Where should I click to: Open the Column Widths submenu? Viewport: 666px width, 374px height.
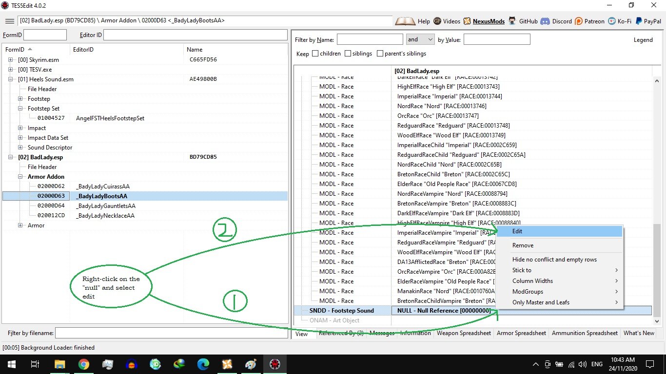pyautogui.click(x=559, y=281)
